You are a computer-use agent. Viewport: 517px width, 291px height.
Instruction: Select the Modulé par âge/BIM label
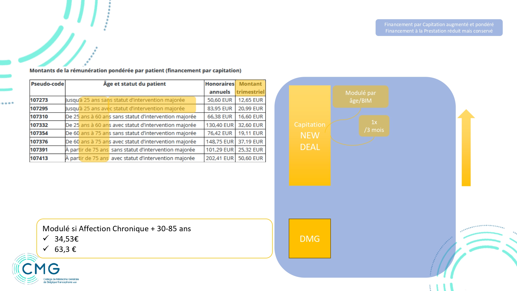[360, 96]
